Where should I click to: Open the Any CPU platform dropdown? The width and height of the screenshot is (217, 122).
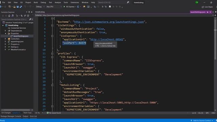click(x=54, y=7)
